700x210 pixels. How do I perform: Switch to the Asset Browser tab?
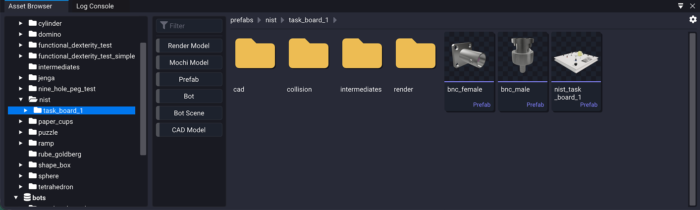[x=30, y=6]
